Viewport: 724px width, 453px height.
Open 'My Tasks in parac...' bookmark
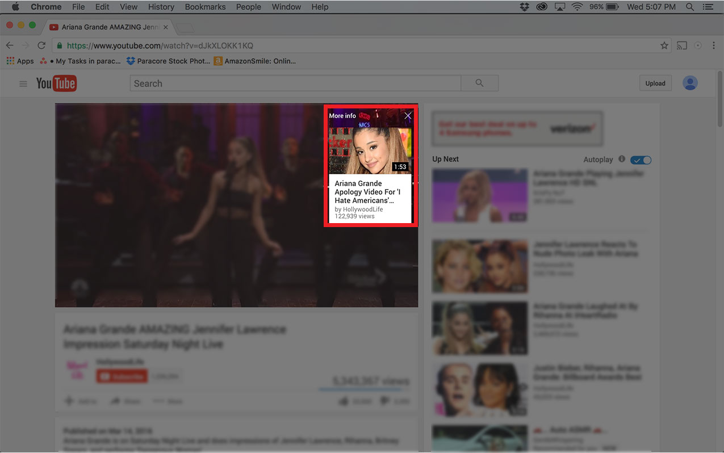tap(80, 61)
